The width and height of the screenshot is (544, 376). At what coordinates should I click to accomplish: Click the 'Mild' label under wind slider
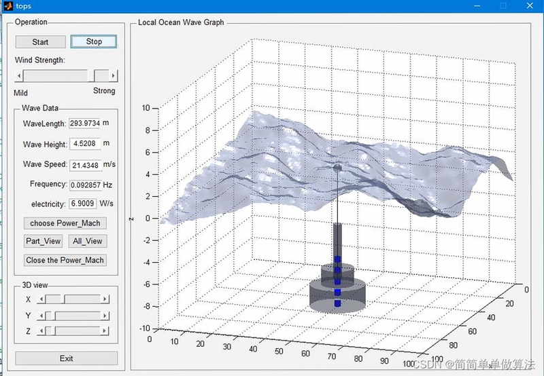pos(21,93)
